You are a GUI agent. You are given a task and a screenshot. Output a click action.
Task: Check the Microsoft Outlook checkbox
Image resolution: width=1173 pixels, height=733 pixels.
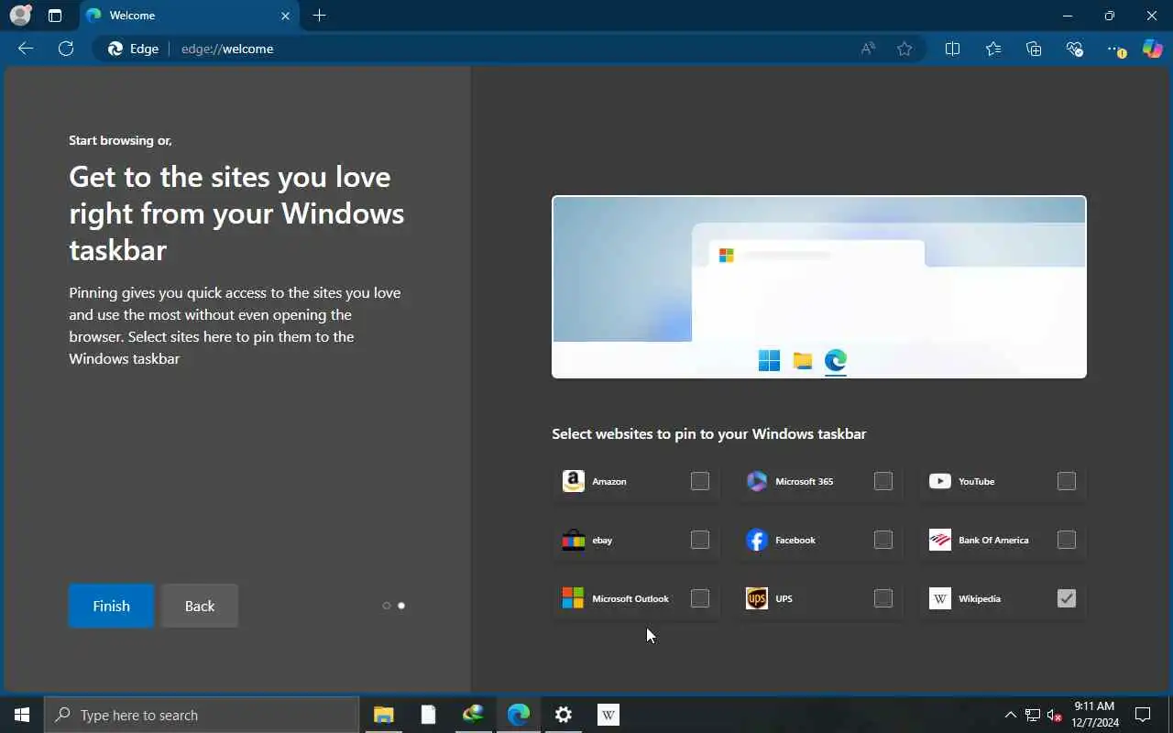pos(700,598)
